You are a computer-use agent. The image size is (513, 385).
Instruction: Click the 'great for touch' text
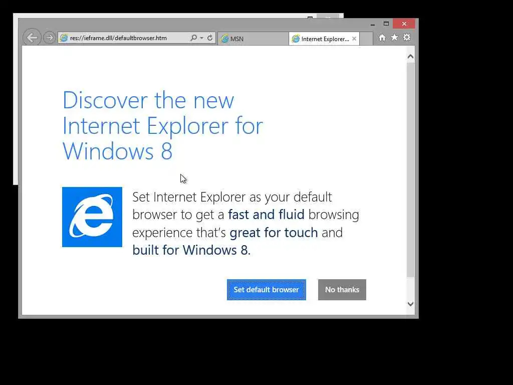point(274,233)
